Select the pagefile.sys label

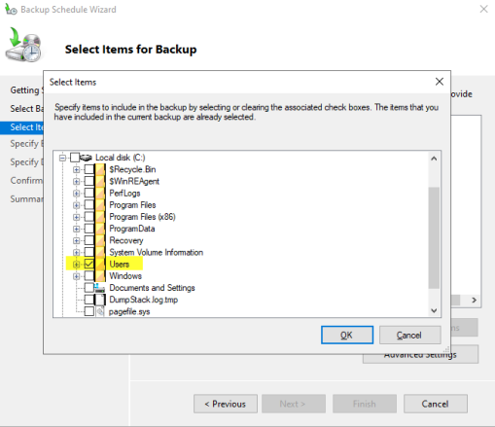pyautogui.click(x=129, y=311)
